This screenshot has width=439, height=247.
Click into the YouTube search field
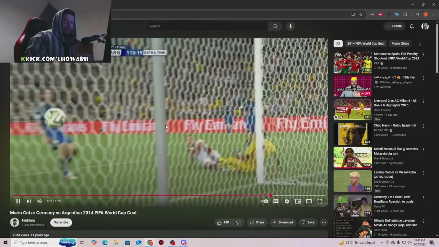click(206, 26)
